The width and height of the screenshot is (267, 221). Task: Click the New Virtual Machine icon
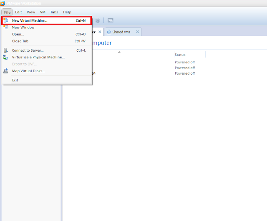click(5, 20)
